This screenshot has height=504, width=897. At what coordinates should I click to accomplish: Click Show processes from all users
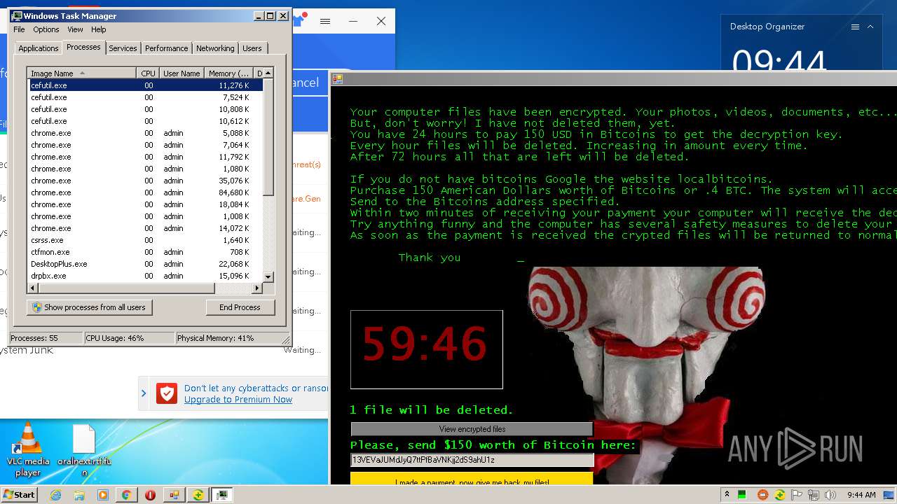[89, 307]
